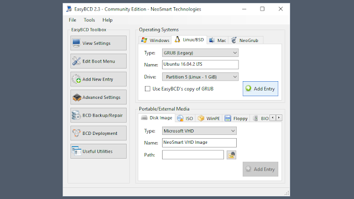Image resolution: width=354 pixels, height=199 pixels.
Task: Open Advanced Settings
Action: (98, 97)
